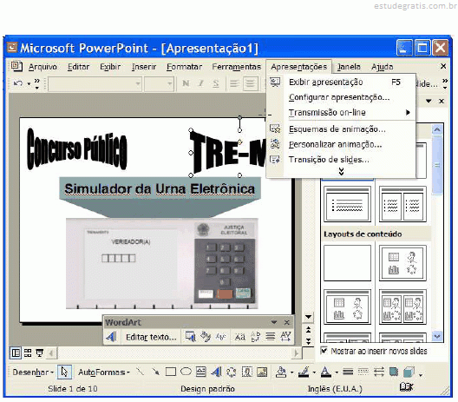Click the Bold (N) formatting icon

pyautogui.click(x=186, y=83)
